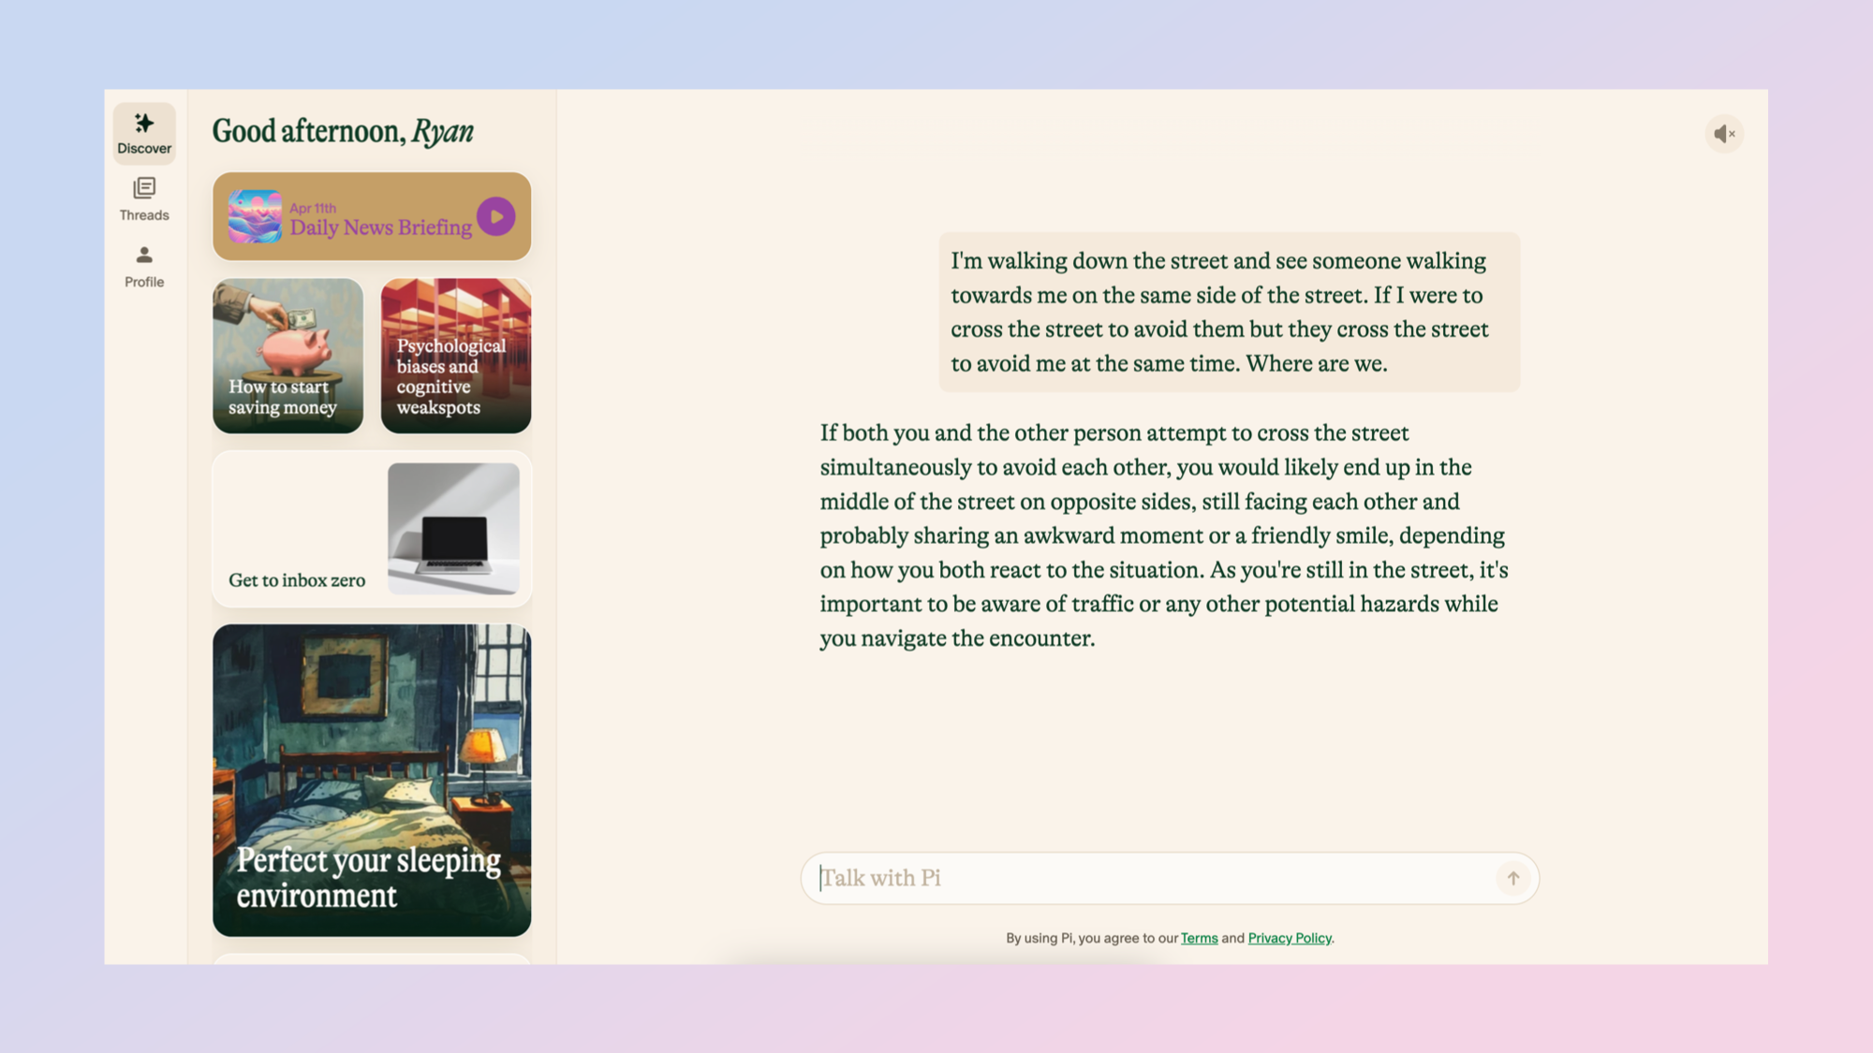Click the user's street-crossing message bubble
The height and width of the screenshot is (1053, 1873).
1229,312
